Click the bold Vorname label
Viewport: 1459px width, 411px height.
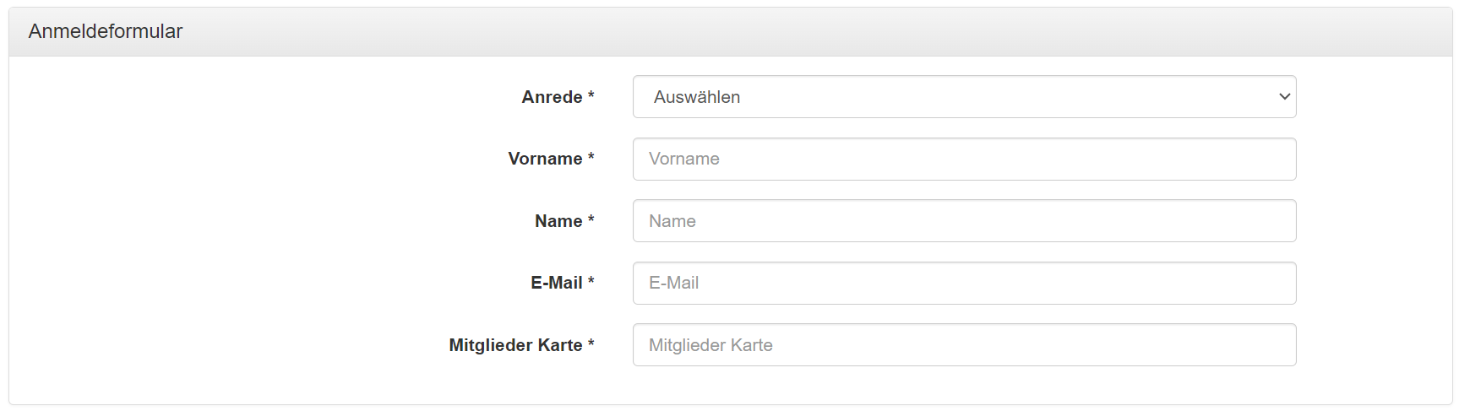pos(545,159)
